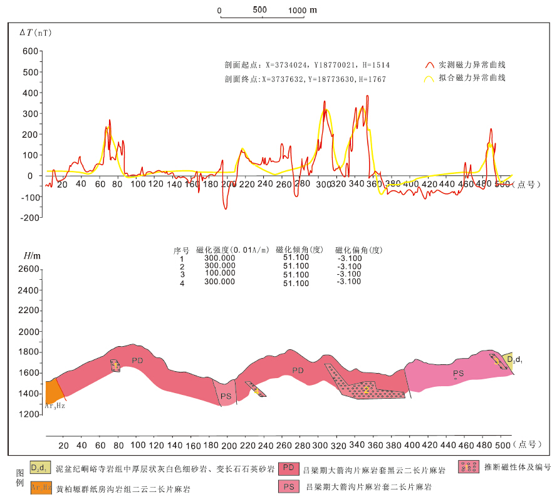This screenshot has width=557, height=497.
Task: Click the yellow fitted magnetic anomaly curve legend symbol
Action: [429, 79]
